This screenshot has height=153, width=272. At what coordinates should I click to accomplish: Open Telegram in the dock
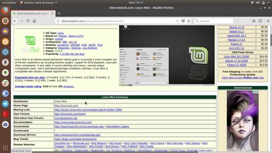[x=6, y=104]
